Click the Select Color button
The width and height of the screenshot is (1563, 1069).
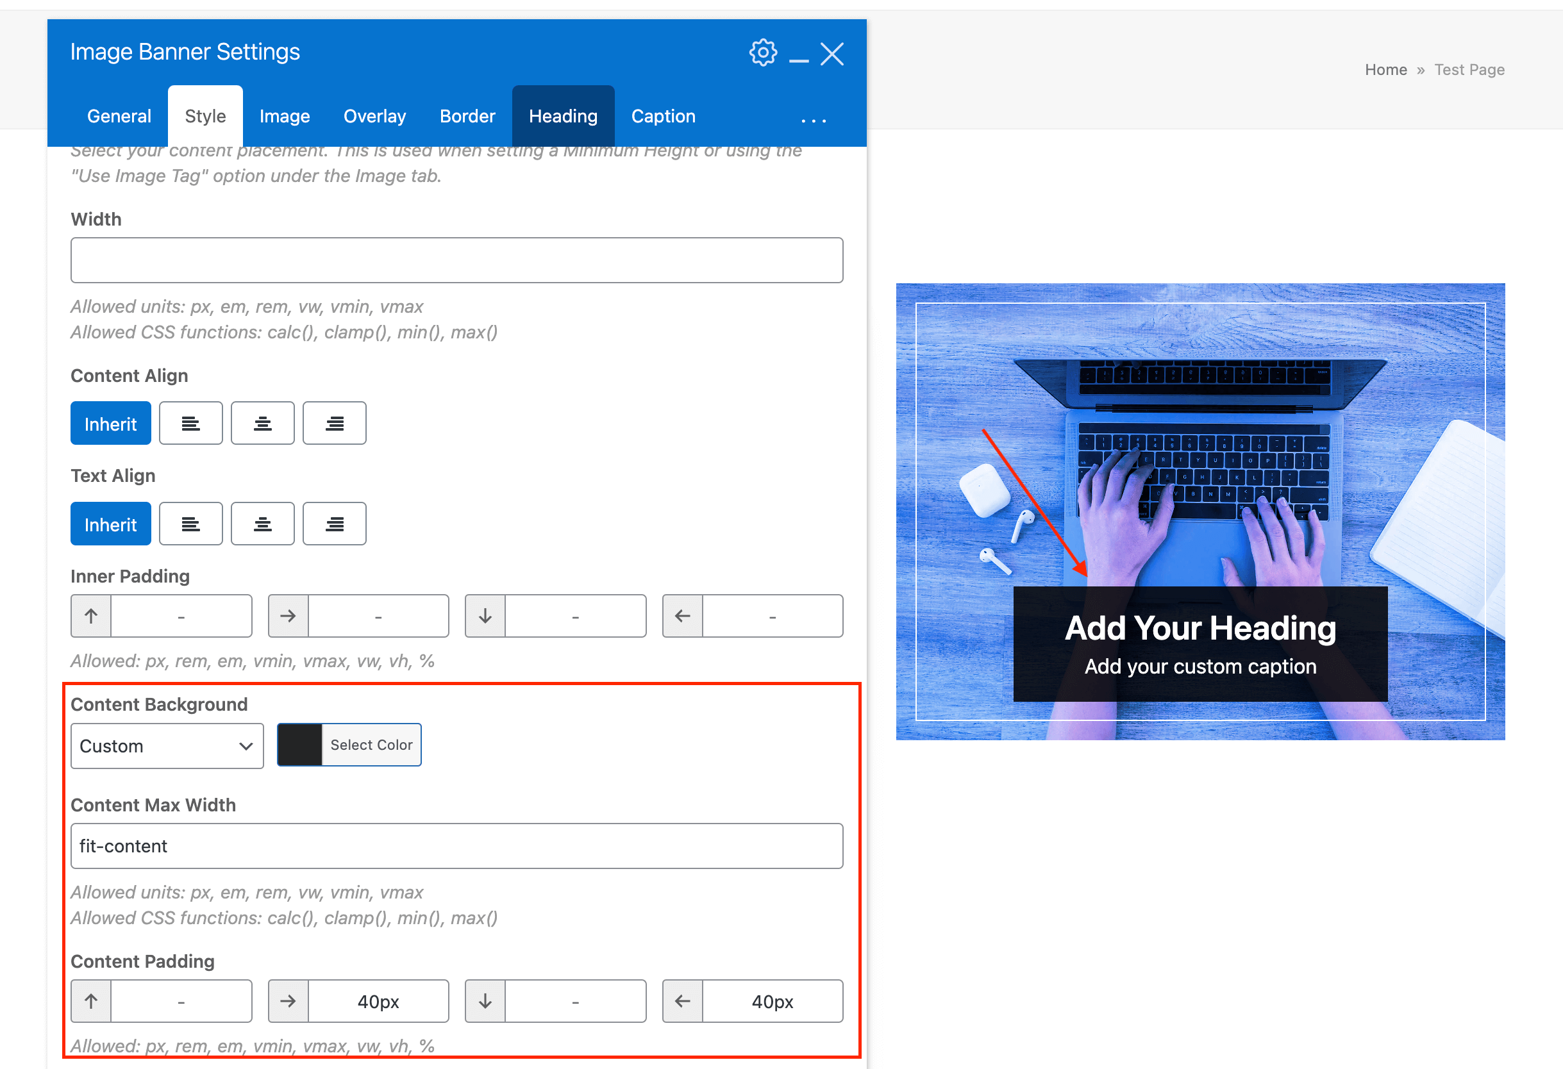coord(371,745)
